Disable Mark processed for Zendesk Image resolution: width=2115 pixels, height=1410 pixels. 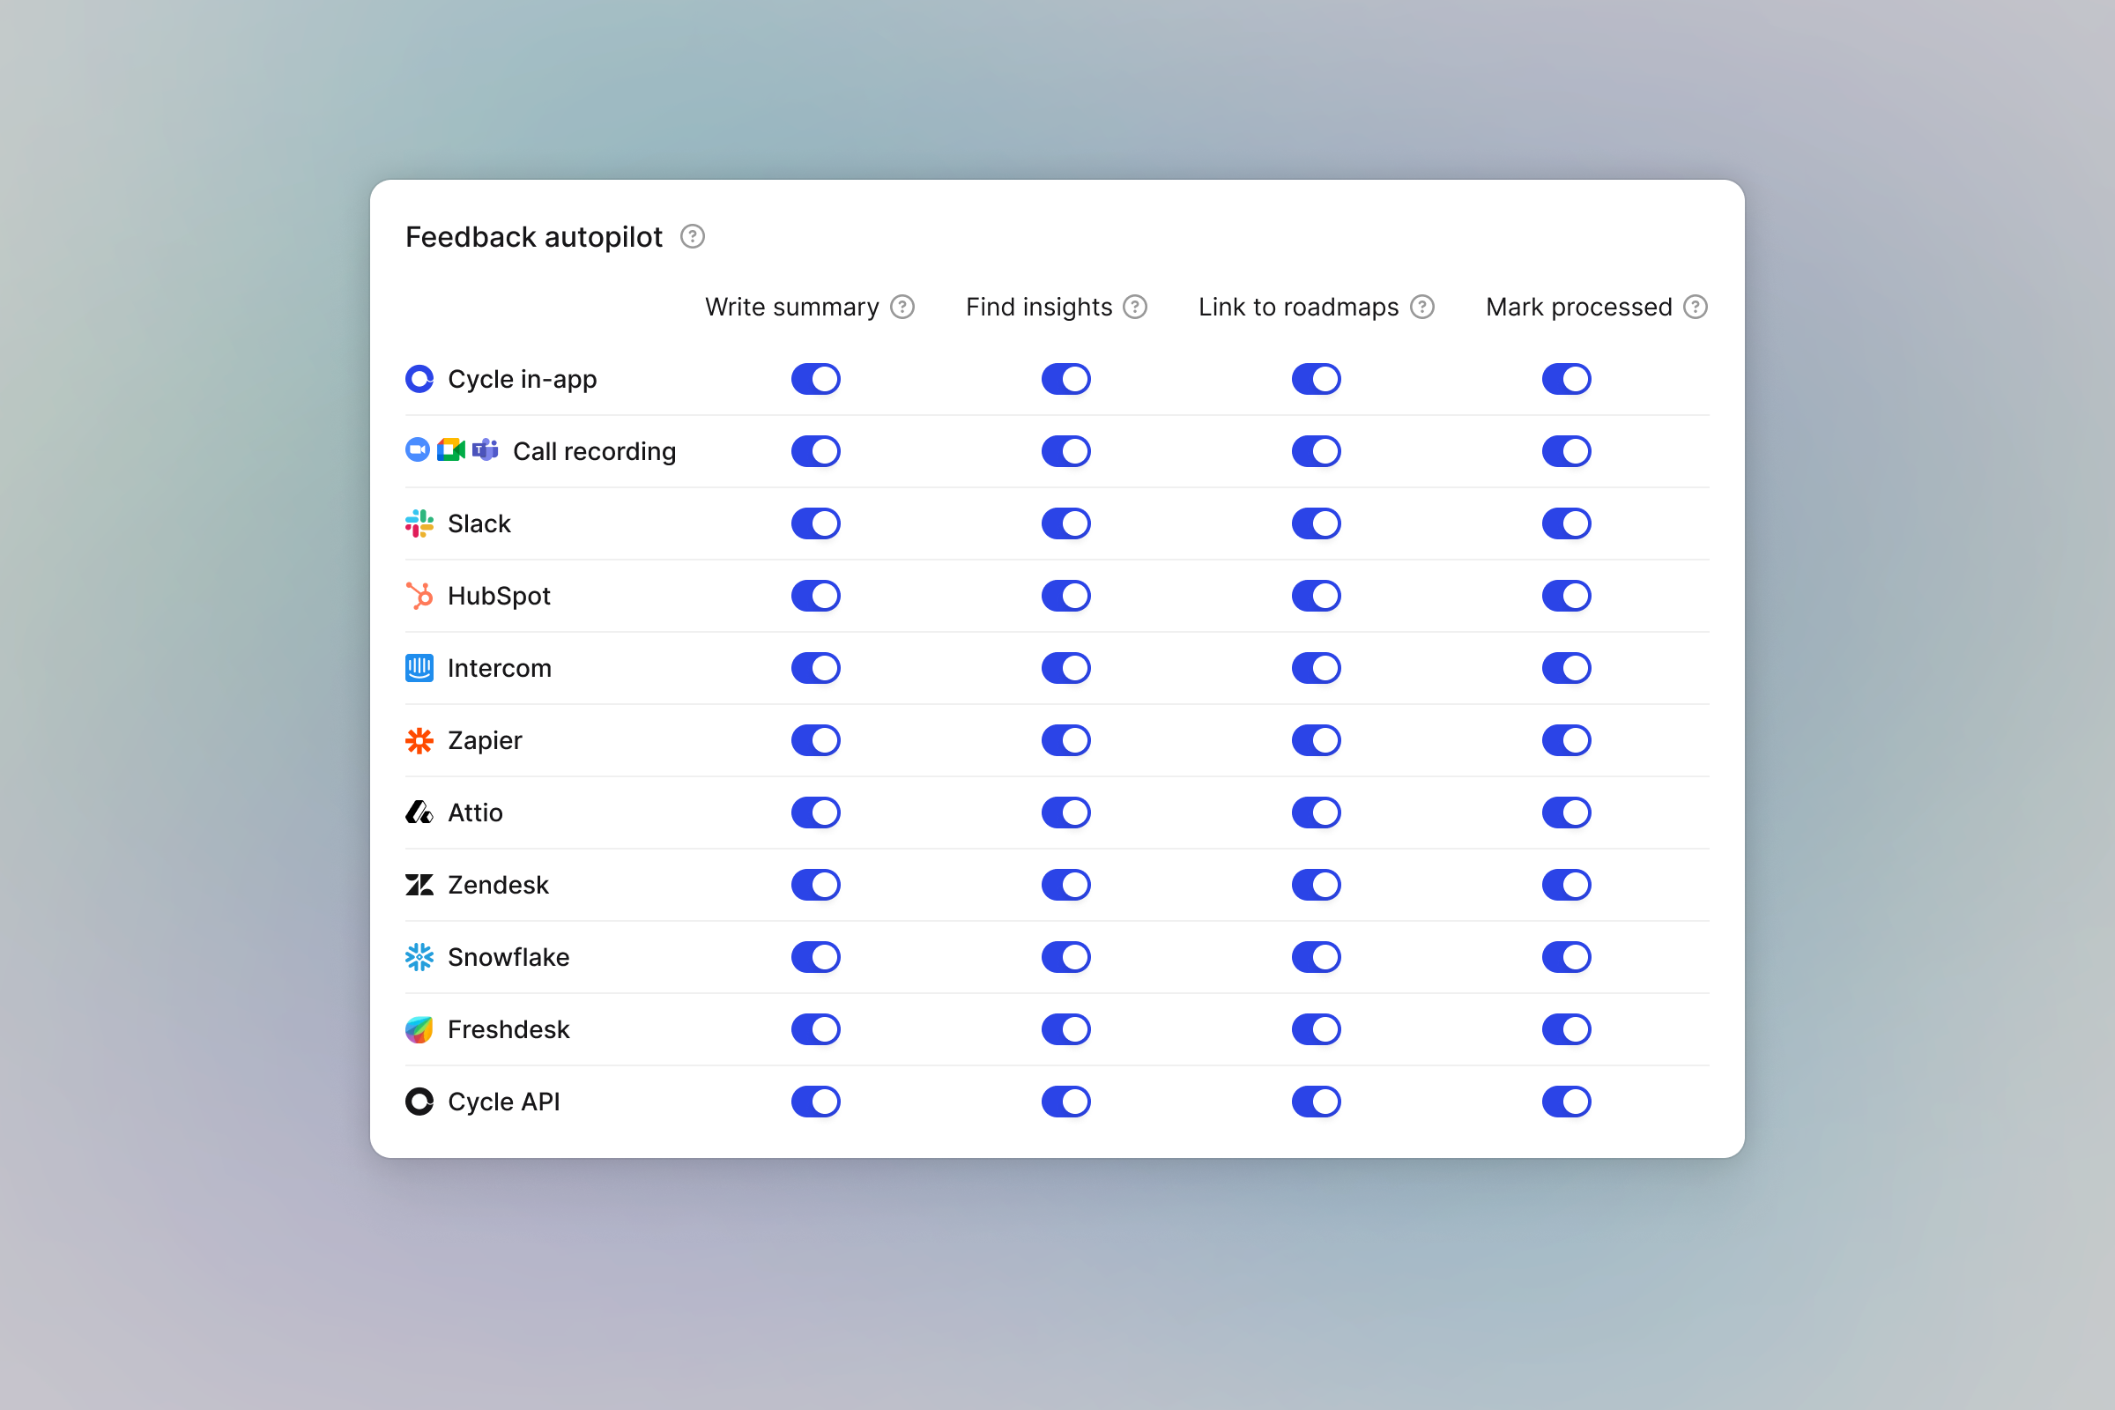[1567, 885]
